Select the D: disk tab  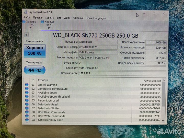coord(49,25)
